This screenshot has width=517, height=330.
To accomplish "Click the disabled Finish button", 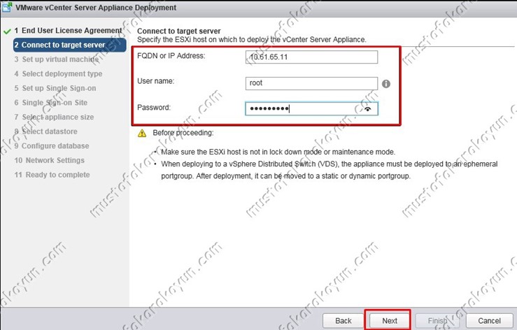I will [437, 321].
